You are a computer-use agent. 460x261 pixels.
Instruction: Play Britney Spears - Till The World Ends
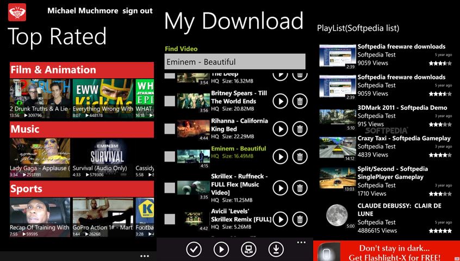(x=280, y=102)
